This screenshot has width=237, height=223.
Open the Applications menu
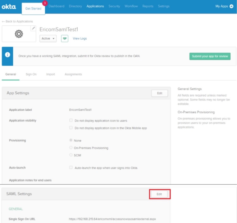click(95, 6)
